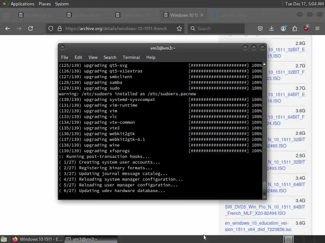This screenshot has width=325, height=243.
Task: Open the terminal File menu
Action: [65, 58]
